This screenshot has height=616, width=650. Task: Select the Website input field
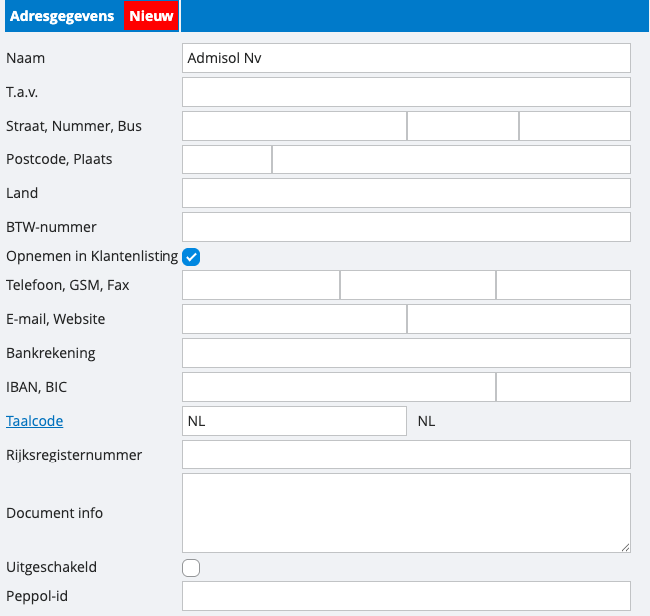[x=518, y=319]
